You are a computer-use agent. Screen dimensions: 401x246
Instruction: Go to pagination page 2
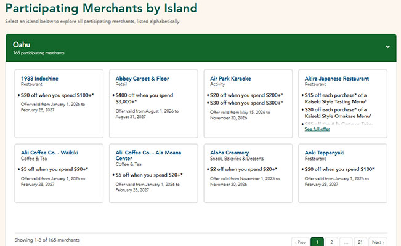click(331, 242)
